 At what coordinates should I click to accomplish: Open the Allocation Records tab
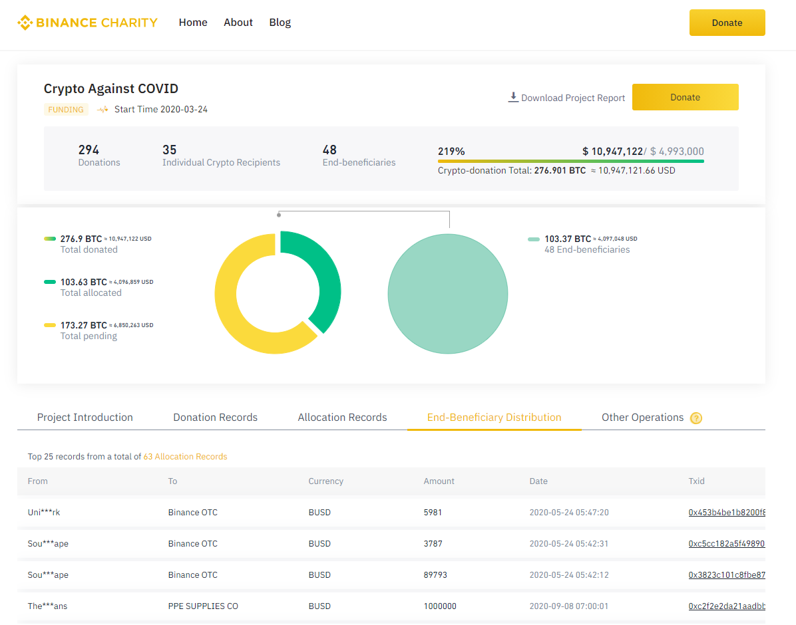click(342, 418)
